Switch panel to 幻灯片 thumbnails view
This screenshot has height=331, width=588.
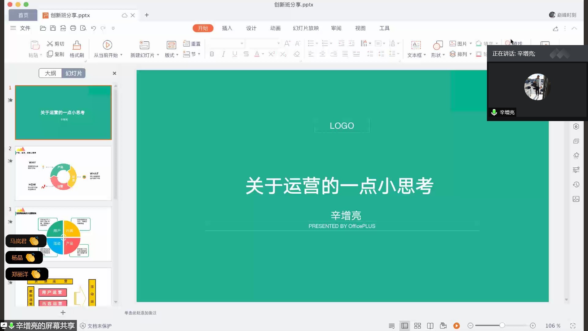click(x=73, y=73)
